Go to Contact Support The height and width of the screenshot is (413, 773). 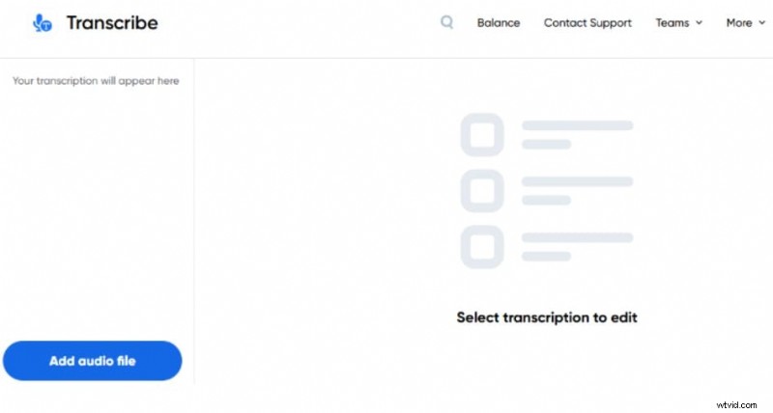coord(587,22)
